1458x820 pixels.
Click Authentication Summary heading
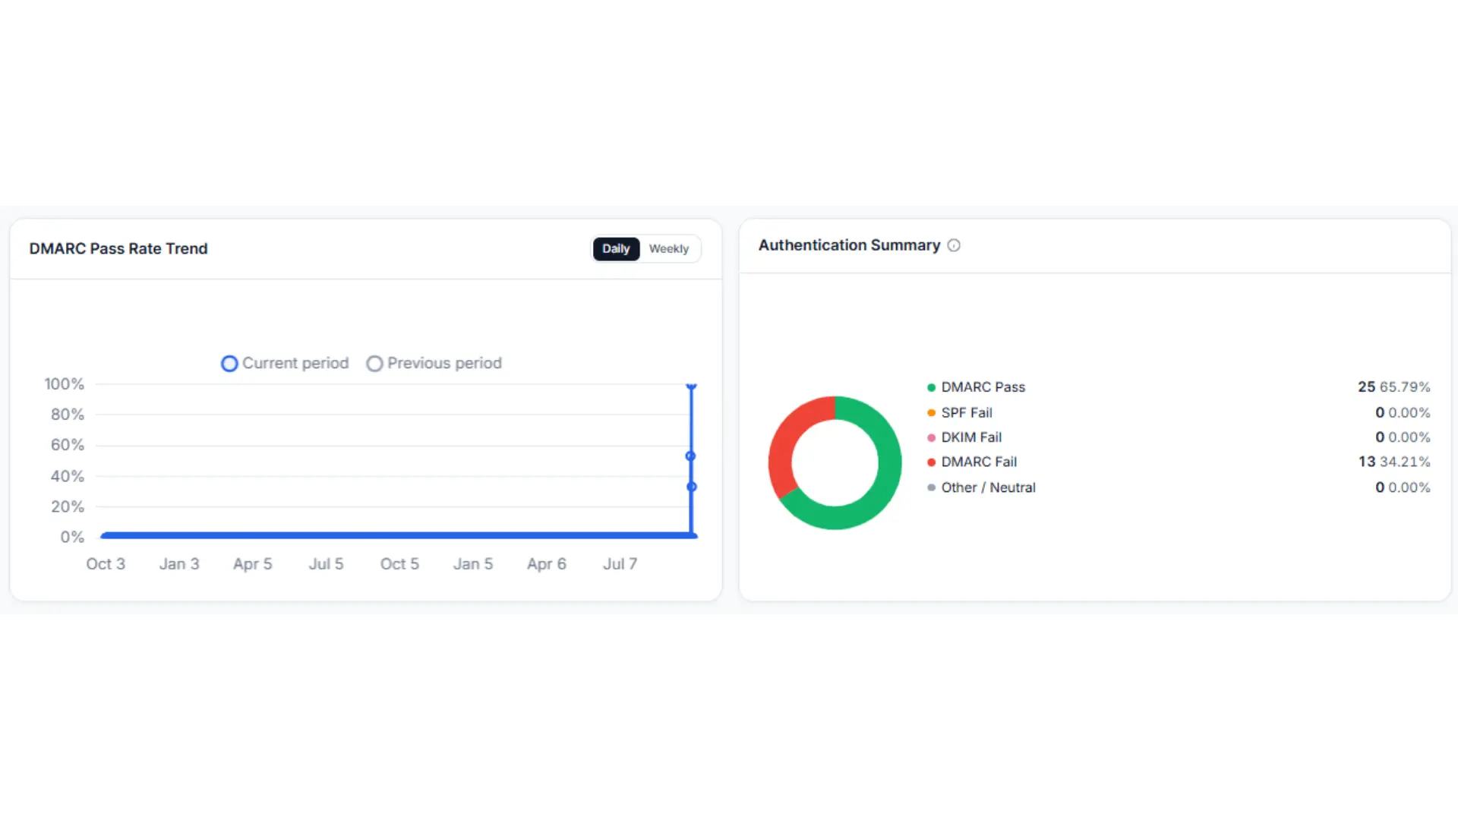point(849,245)
